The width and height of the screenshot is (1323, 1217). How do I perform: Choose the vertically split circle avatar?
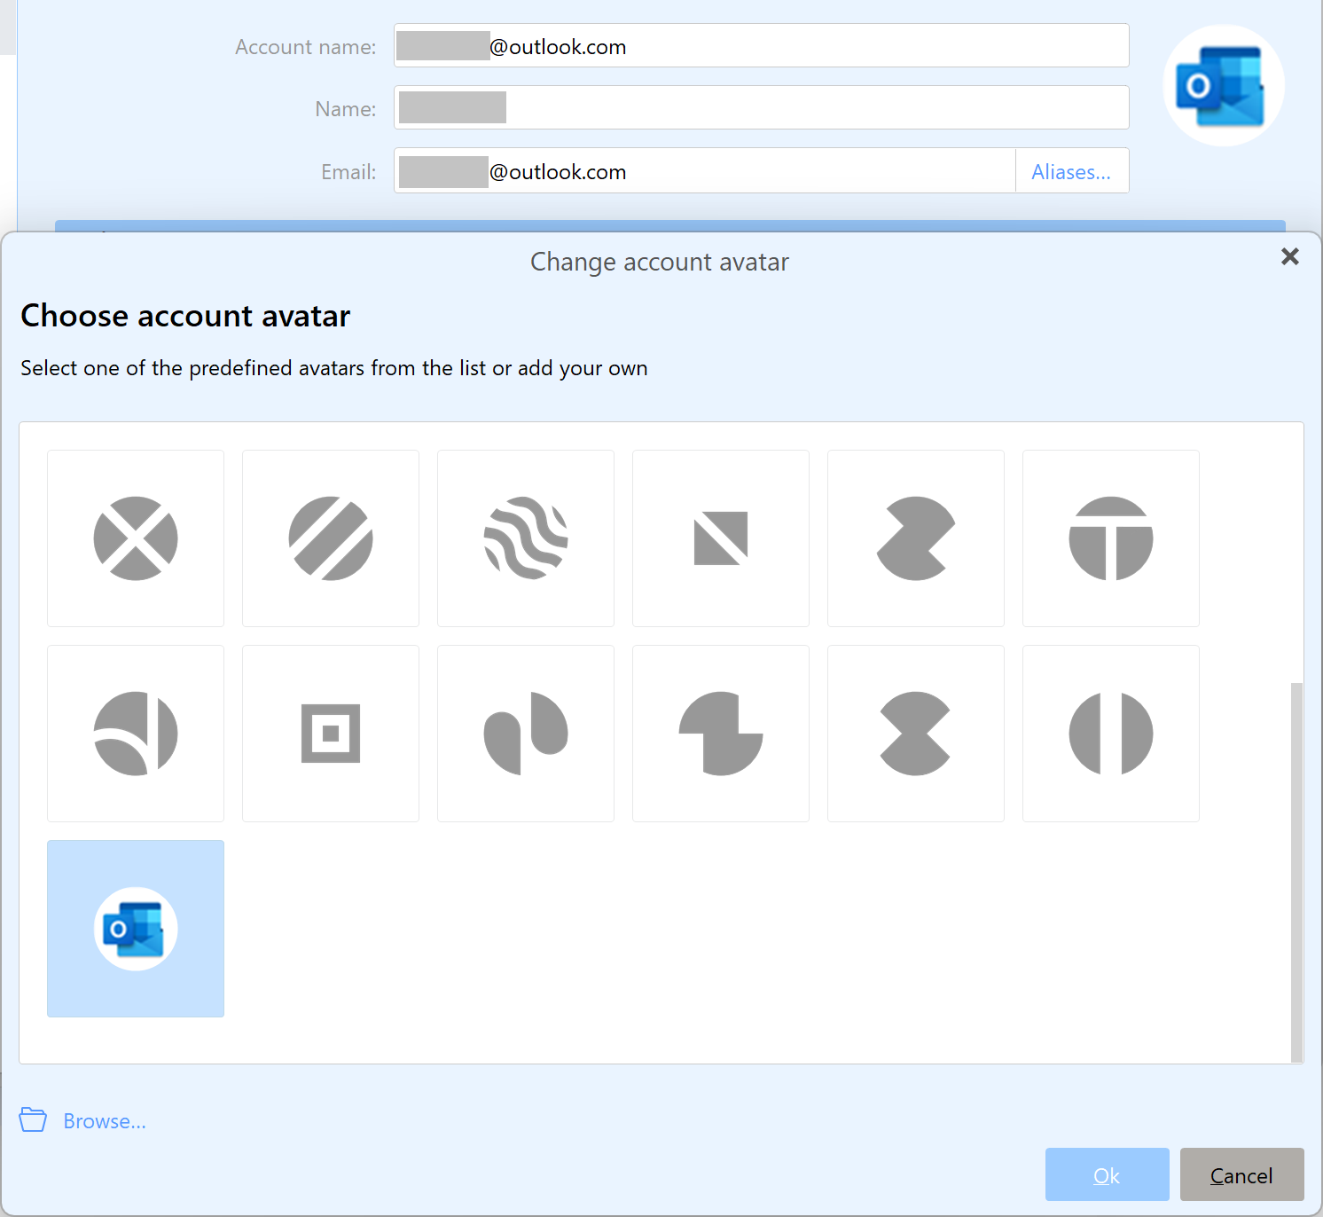1111,734
